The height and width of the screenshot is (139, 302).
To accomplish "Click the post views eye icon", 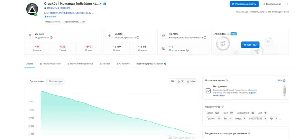I will point(110,35).
